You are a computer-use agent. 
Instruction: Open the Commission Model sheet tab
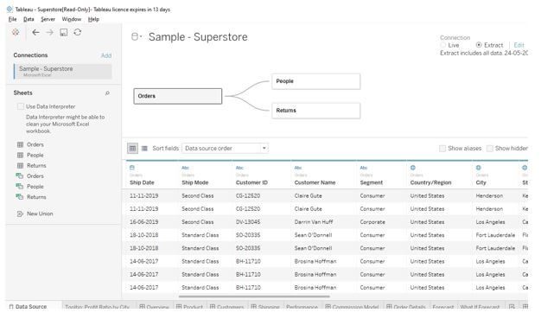click(352, 307)
